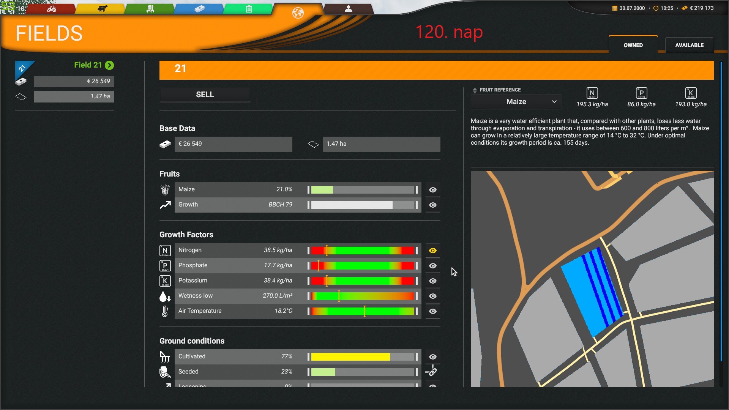The width and height of the screenshot is (729, 410).
Task: Open the clipboard statistics tab icon
Action: (x=249, y=9)
